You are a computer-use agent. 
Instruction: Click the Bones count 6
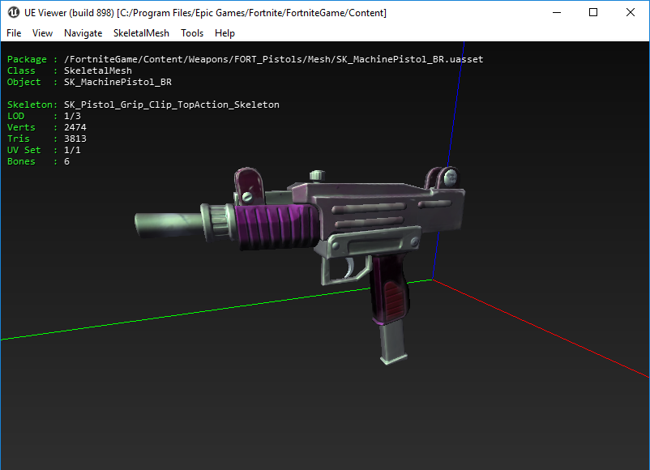[x=66, y=161]
